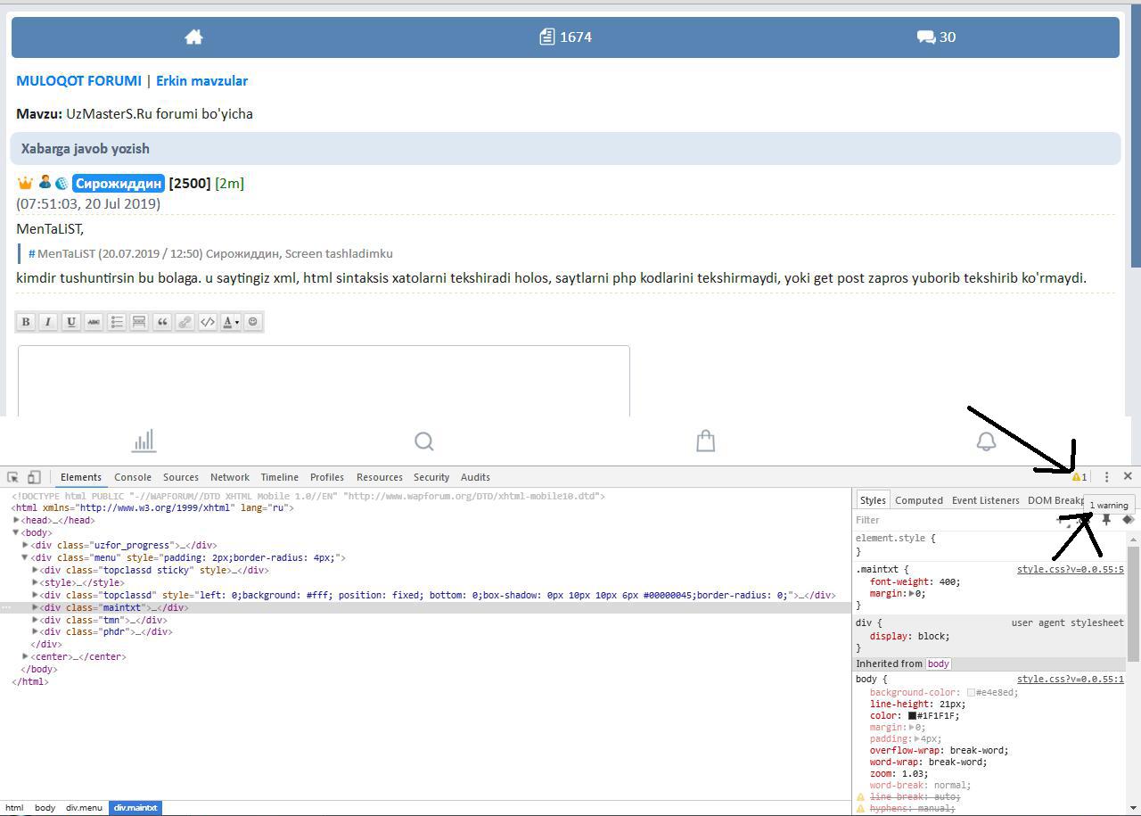Expand the div class tmn node
Screen dimensions: 1141x816
(x=36, y=620)
